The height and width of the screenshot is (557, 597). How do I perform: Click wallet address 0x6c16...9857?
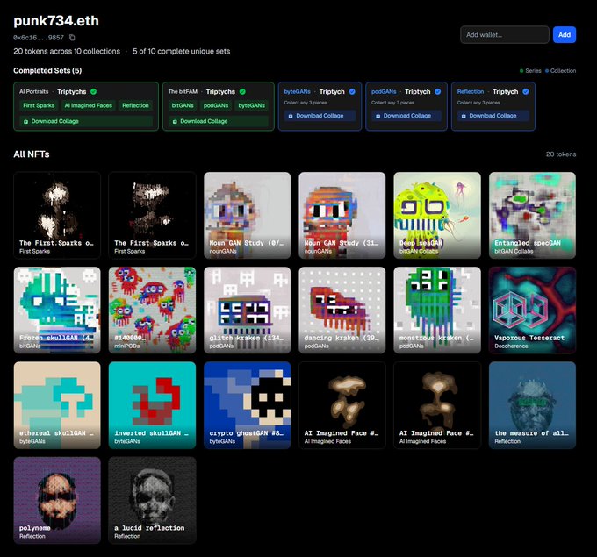[x=39, y=38]
